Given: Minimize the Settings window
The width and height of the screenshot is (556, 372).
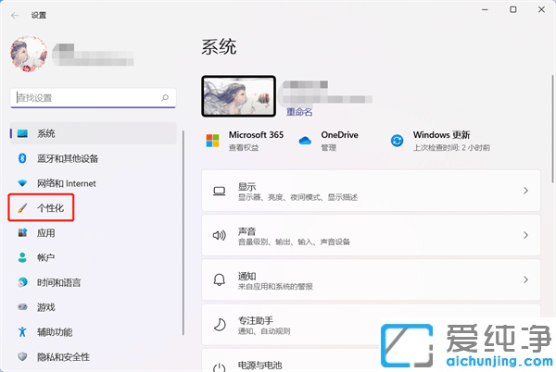Looking at the screenshot, I should [485, 9].
